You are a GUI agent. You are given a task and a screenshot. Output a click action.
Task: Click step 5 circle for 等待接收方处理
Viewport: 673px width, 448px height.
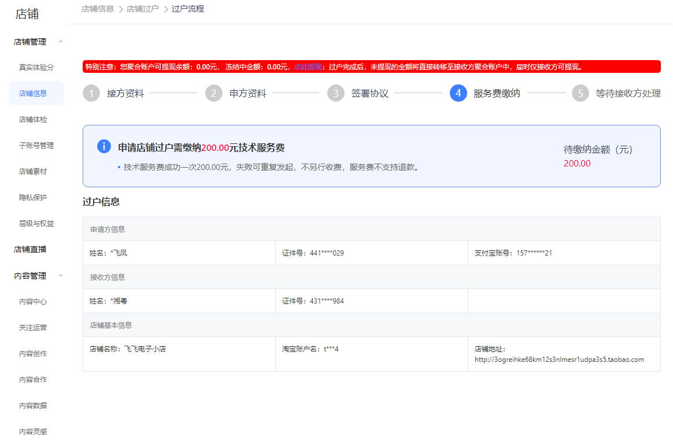point(580,93)
